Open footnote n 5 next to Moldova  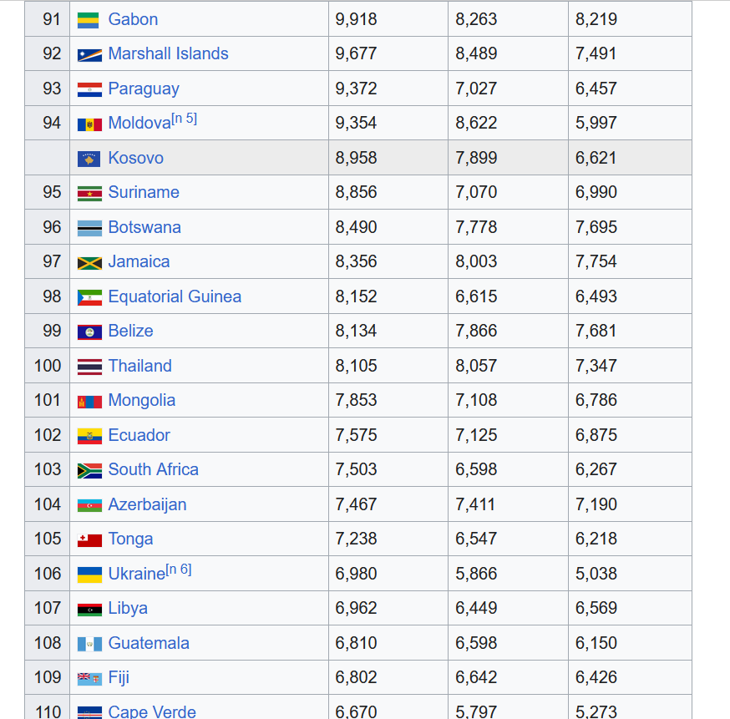185,119
